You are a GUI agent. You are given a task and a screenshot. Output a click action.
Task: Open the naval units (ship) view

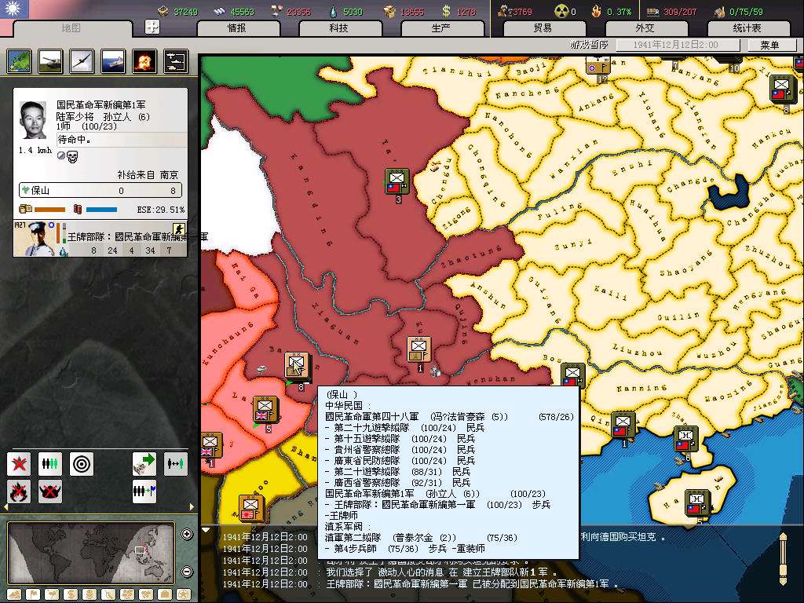coord(113,61)
